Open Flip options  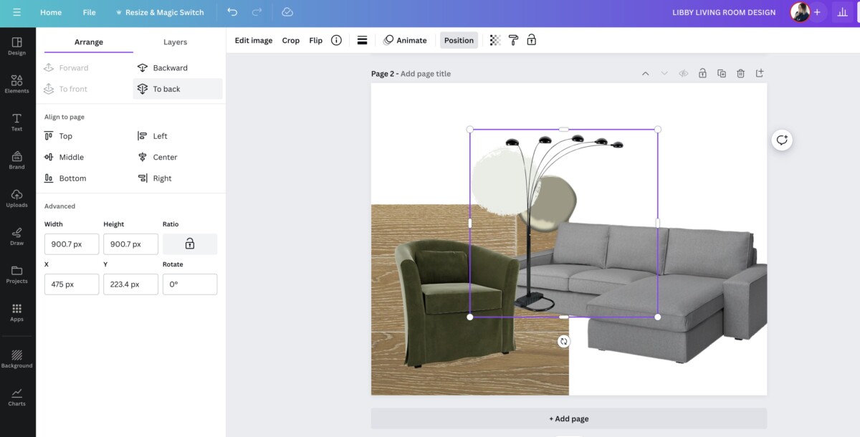pyautogui.click(x=315, y=40)
